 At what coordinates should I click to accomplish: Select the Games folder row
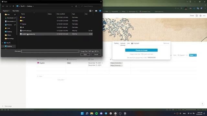tap(56, 24)
